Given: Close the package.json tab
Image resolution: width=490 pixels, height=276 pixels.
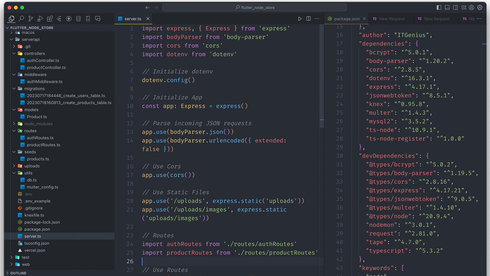Looking at the screenshot, I should pos(364,19).
